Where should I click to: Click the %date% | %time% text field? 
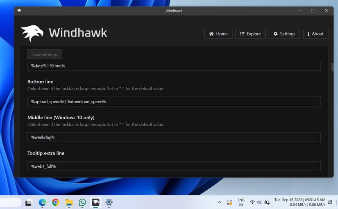click(174, 66)
